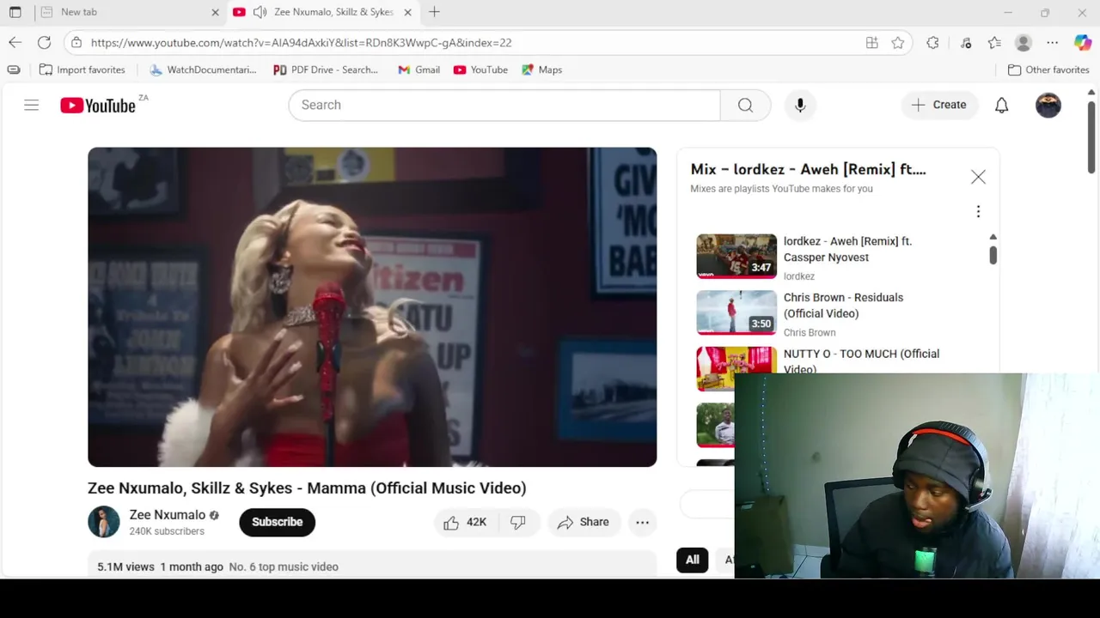The width and height of the screenshot is (1100, 618).
Task: Play Chris Brown - Residuals from the mix
Action: (838, 313)
